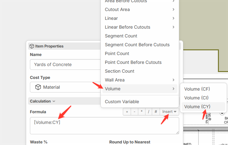Screen dimensions: 228x145
Task: Click the Item Properties cube icon
Action: [x=32, y=46]
